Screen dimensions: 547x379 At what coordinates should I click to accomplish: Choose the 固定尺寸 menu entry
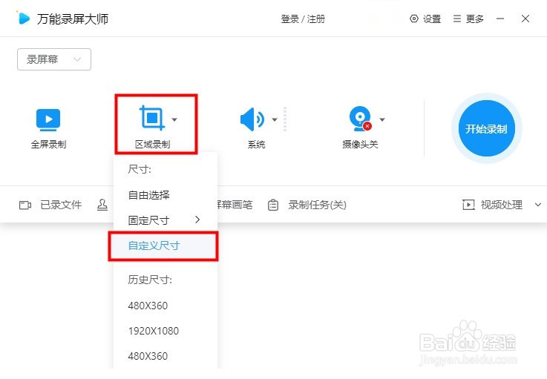[x=166, y=220]
